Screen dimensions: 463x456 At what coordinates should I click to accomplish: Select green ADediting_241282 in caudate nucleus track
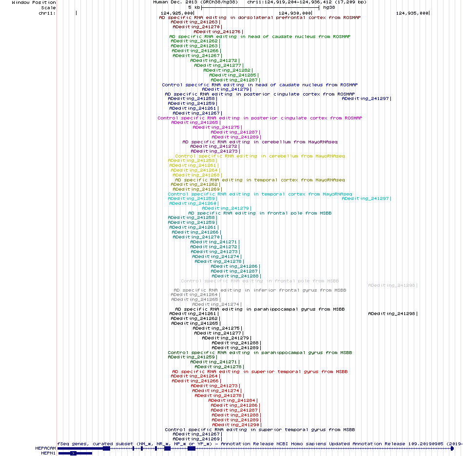point(228,70)
